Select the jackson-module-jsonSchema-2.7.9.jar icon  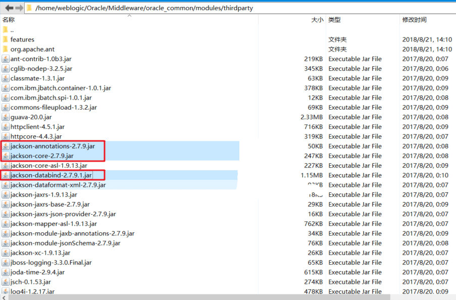[5, 243]
